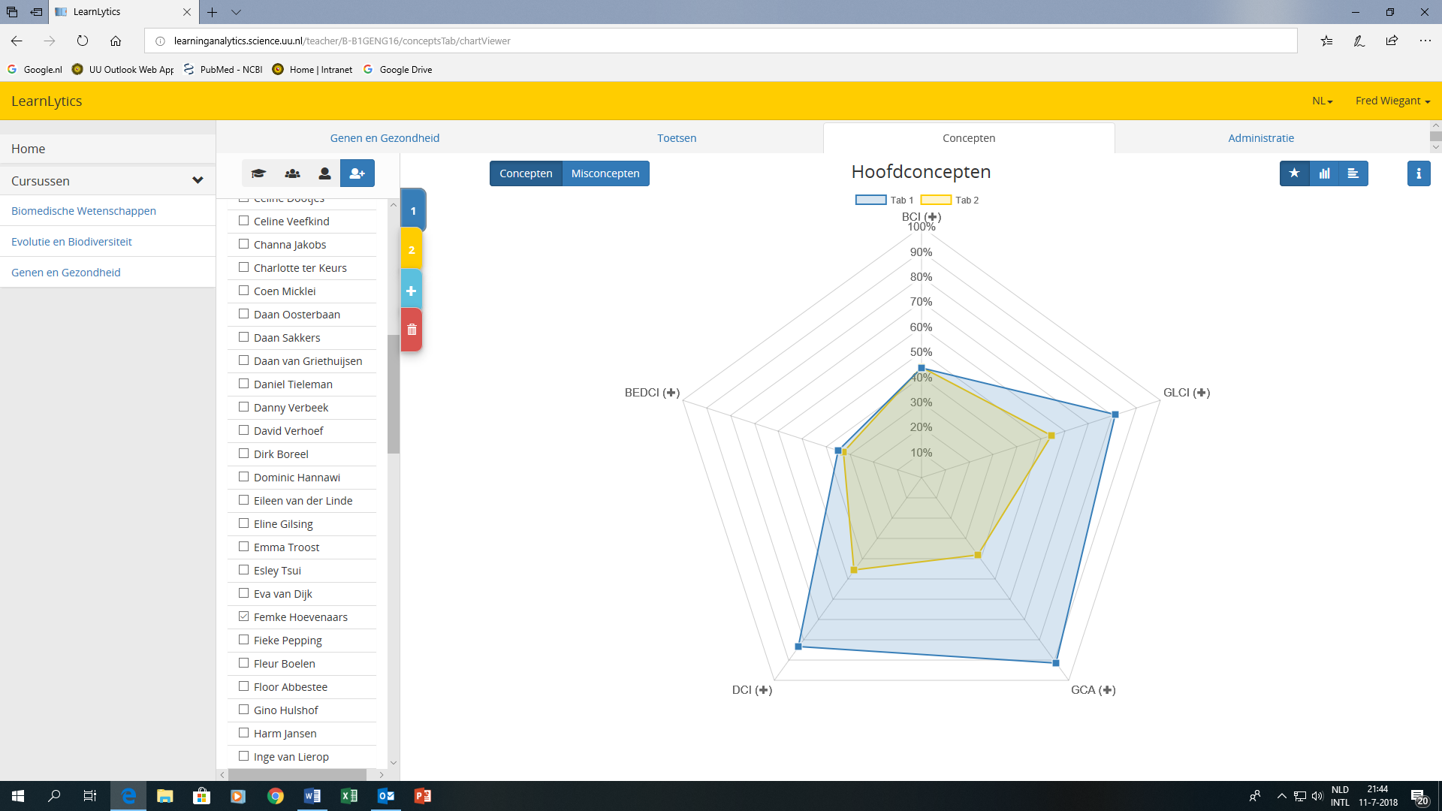Open the Fred Wiegant user dropdown
Screen dimensions: 1442x811
[1392, 101]
